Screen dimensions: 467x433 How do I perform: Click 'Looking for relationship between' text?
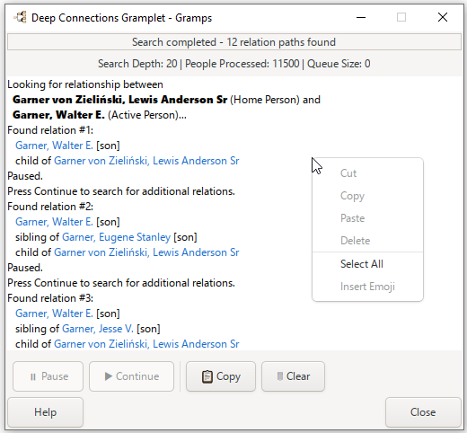(x=85, y=84)
